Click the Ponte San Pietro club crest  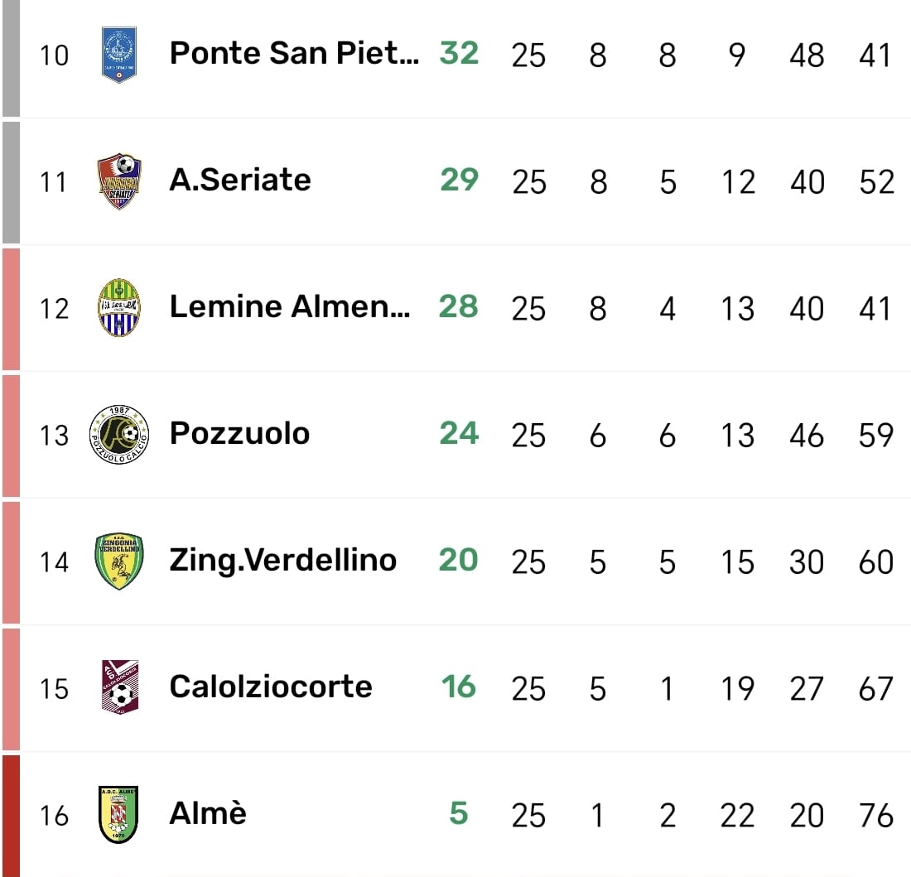coord(118,55)
